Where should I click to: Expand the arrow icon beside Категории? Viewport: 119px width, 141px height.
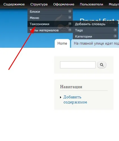click(x=115, y=36)
